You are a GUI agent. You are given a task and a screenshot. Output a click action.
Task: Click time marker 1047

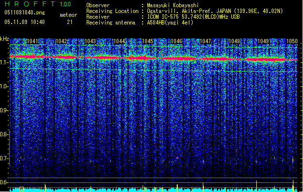point(205,41)
